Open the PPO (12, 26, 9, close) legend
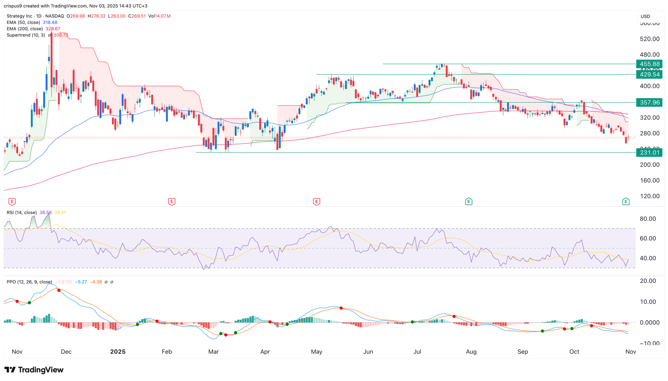668x381 pixels. point(29,282)
